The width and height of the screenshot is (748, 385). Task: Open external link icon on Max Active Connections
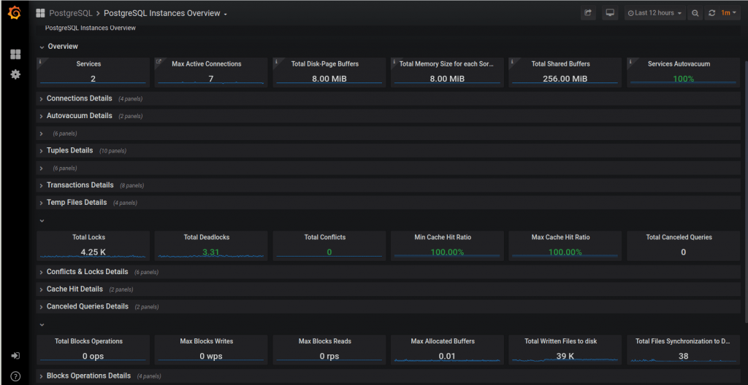(159, 61)
